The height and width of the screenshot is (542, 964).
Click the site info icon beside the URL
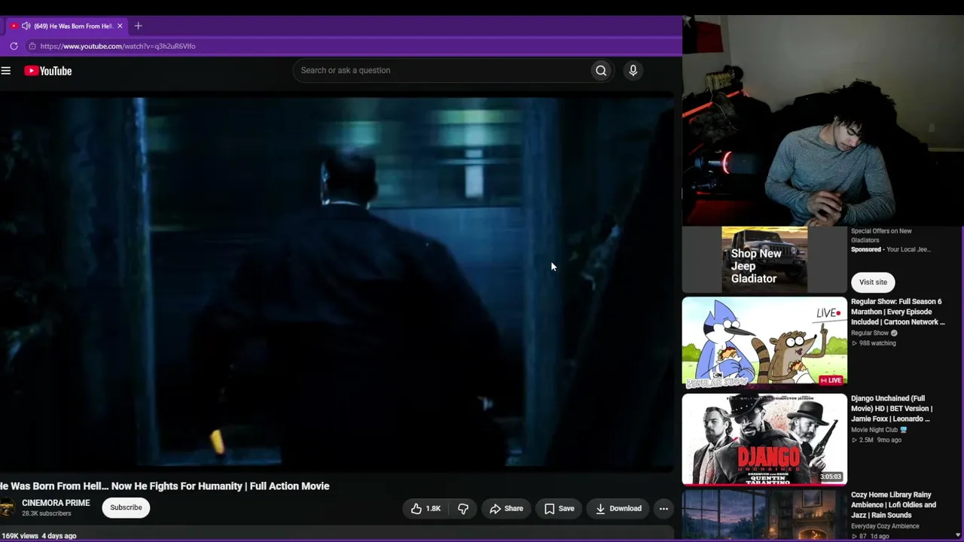pos(32,46)
